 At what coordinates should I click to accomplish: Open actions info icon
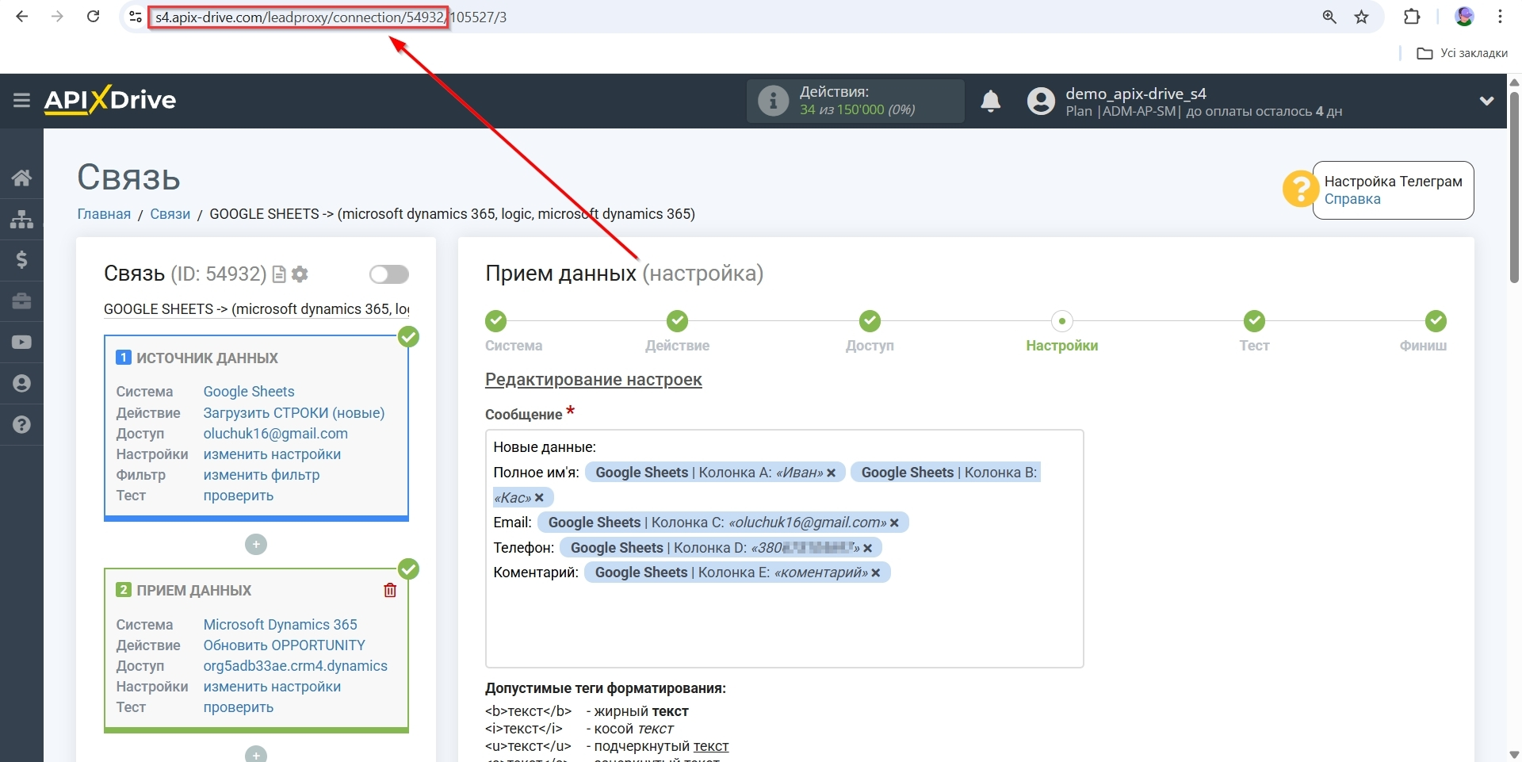[x=773, y=101]
